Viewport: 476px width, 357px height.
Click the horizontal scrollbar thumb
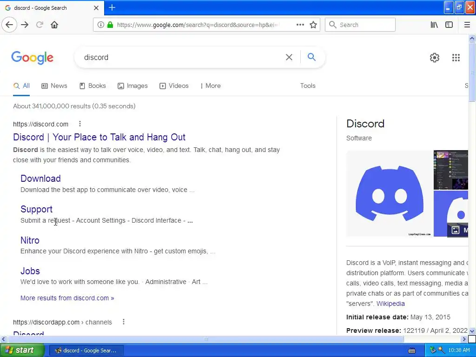tap(205, 339)
